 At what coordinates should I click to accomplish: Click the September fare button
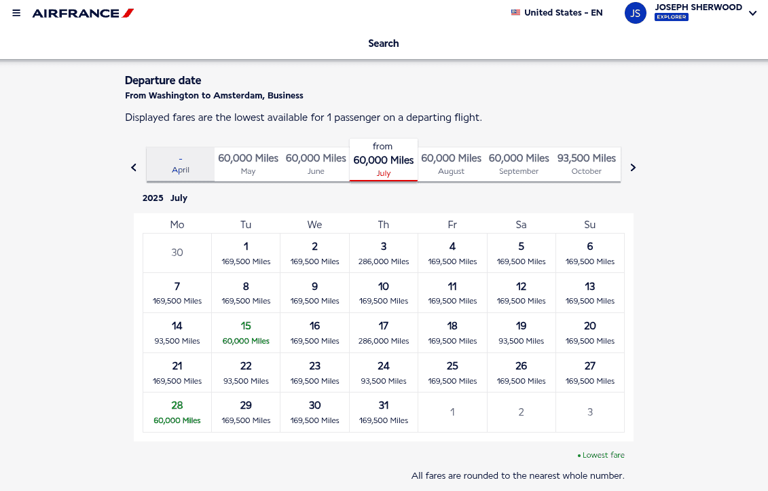coord(518,164)
